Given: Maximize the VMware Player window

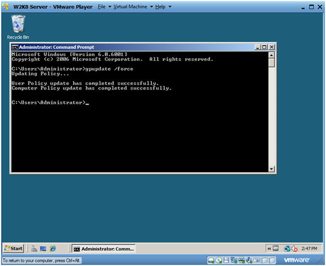Looking at the screenshot, I should click(x=311, y=7).
